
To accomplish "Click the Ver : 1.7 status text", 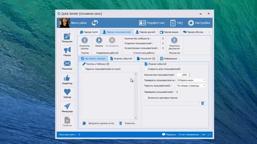I will (206, 134).
